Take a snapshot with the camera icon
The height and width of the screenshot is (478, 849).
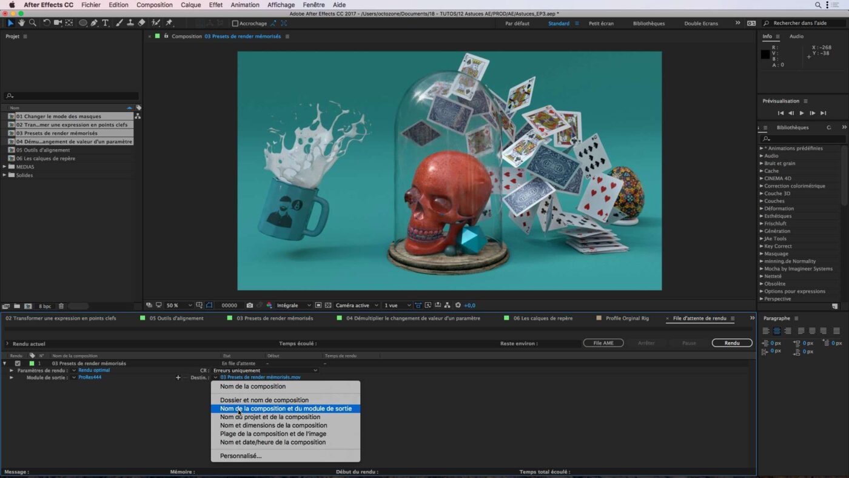249,305
